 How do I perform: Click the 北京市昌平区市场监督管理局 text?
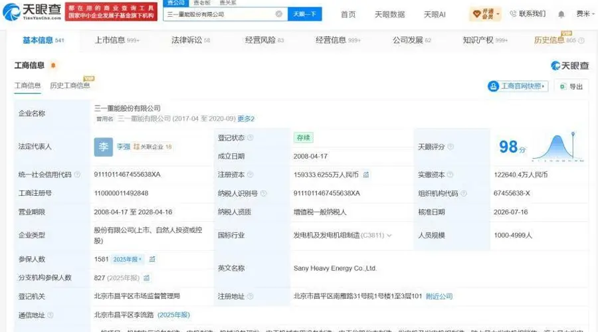pyautogui.click(x=137, y=295)
